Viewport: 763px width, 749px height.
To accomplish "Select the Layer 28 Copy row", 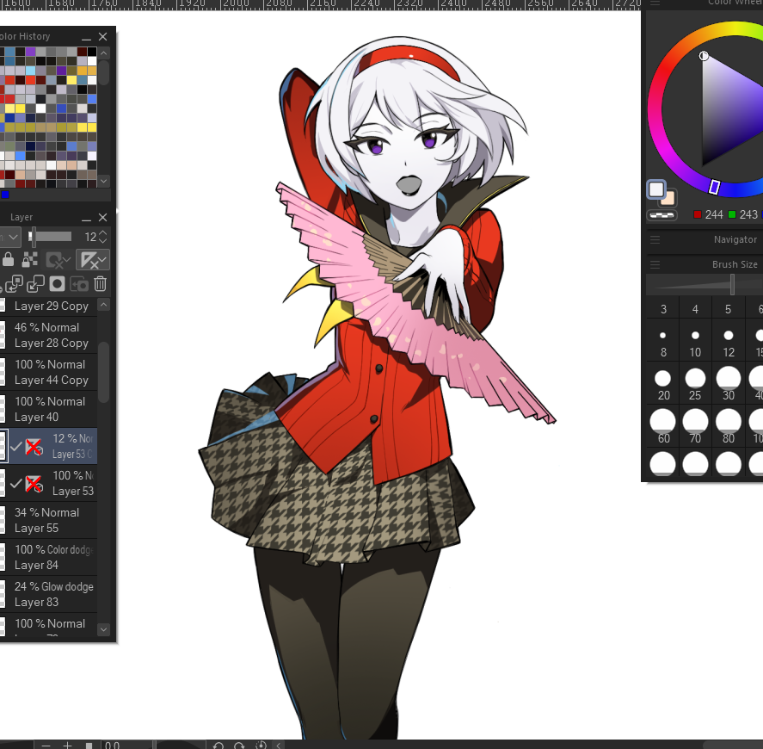I will click(x=49, y=335).
